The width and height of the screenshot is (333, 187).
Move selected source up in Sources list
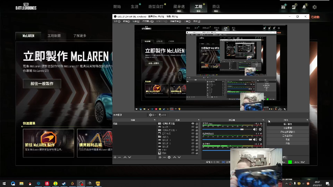click(x=174, y=157)
